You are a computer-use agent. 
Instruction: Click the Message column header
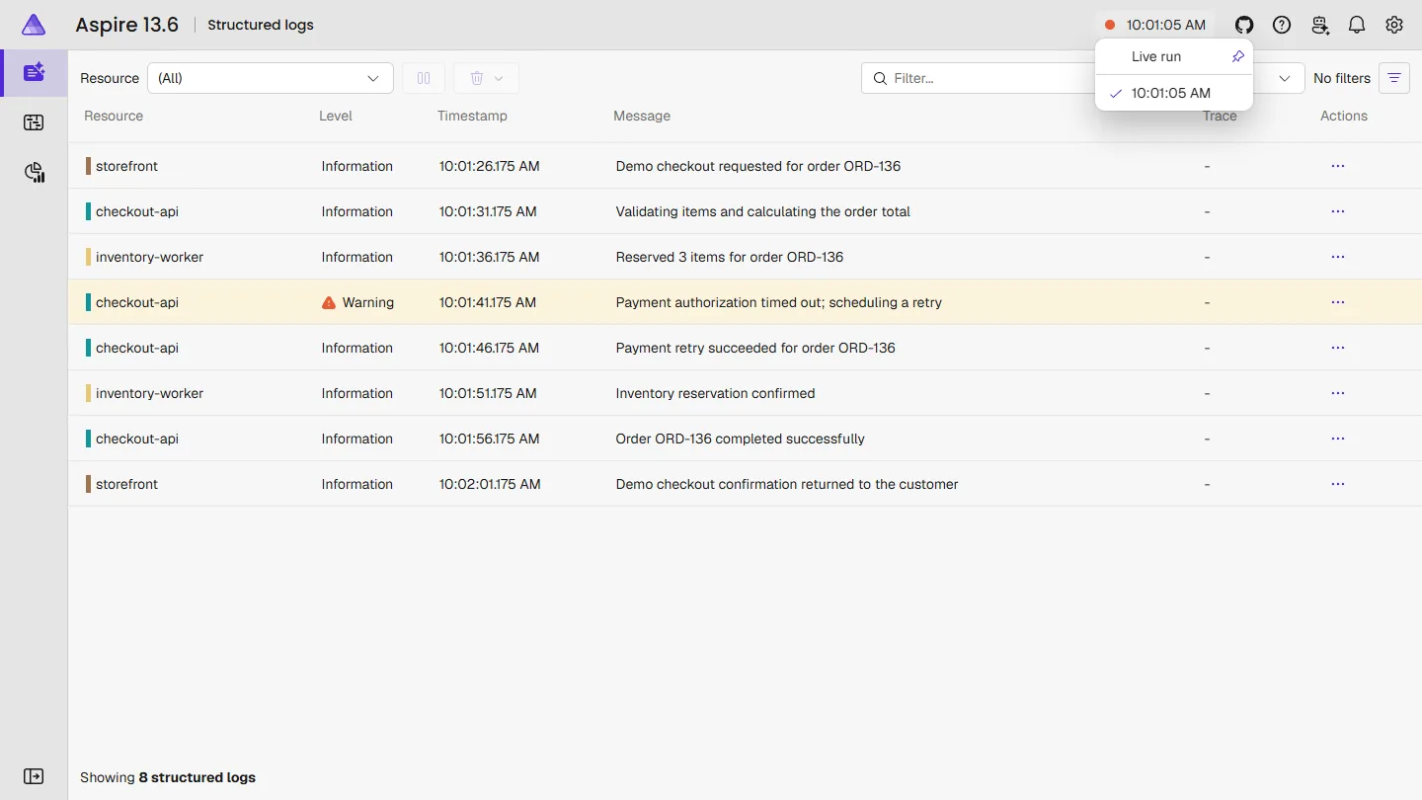[x=642, y=116]
